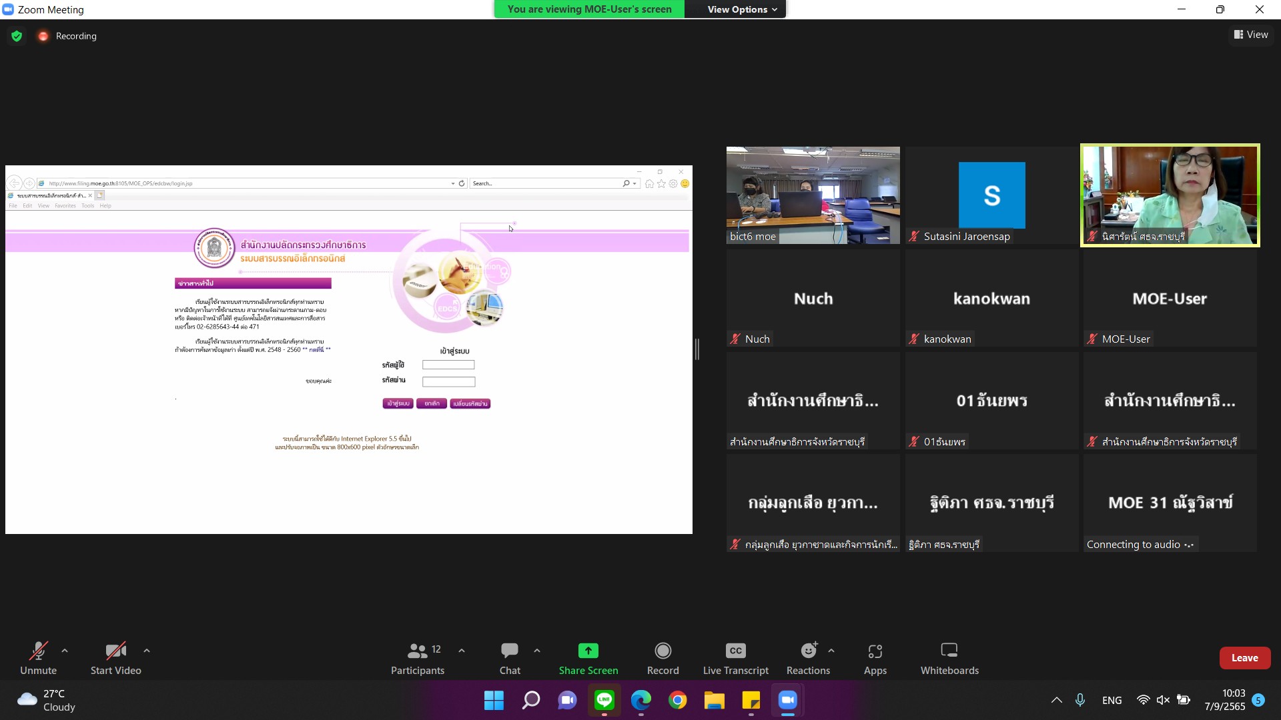Image resolution: width=1281 pixels, height=720 pixels.
Task: Click the back arrow in shared browser
Action: click(15, 183)
